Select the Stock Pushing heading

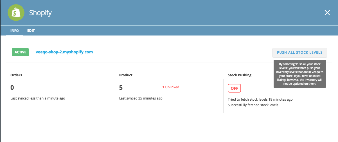click(x=240, y=75)
